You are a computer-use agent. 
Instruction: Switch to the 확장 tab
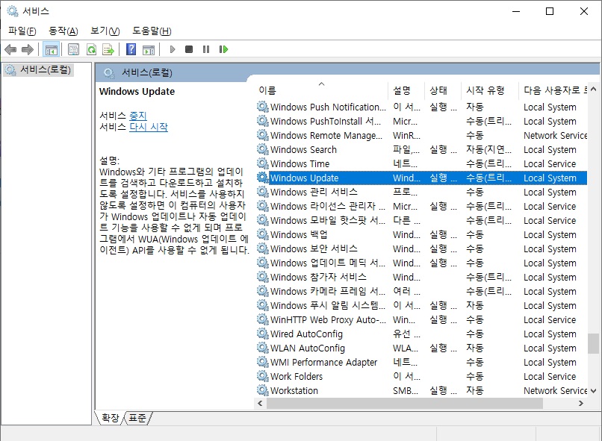pyautogui.click(x=111, y=418)
